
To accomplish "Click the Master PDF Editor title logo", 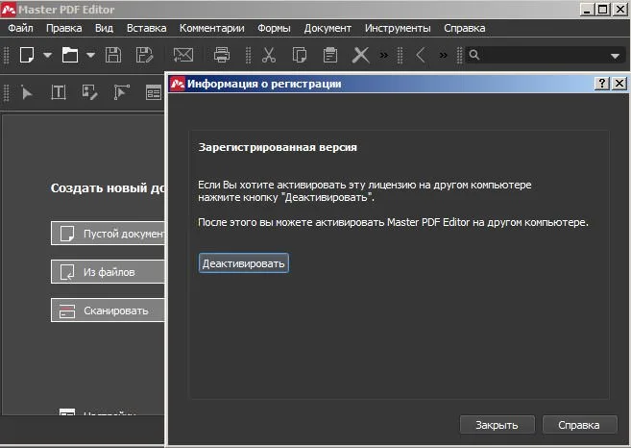I will pyautogui.click(x=8, y=10).
